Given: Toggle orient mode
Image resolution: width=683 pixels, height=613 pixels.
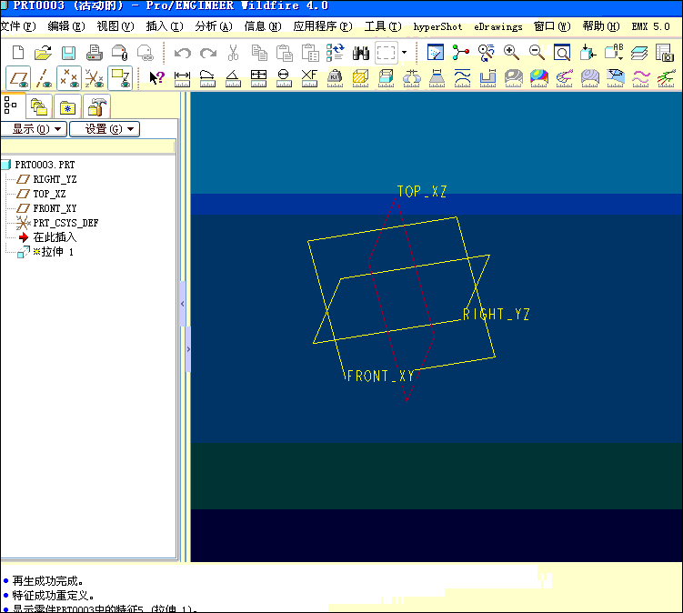Looking at the screenshot, I should pyautogui.click(x=486, y=53).
